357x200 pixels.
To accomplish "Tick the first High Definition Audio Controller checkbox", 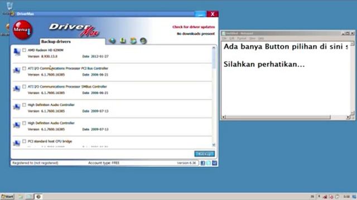I will [x=24, y=105].
